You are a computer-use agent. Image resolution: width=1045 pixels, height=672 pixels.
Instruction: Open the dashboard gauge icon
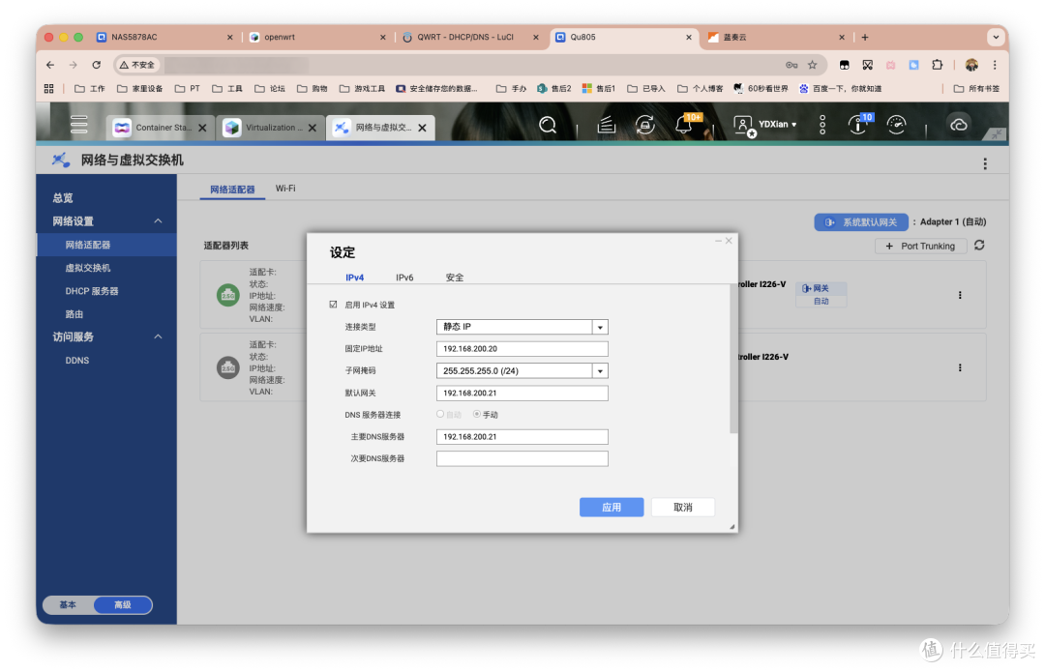896,125
